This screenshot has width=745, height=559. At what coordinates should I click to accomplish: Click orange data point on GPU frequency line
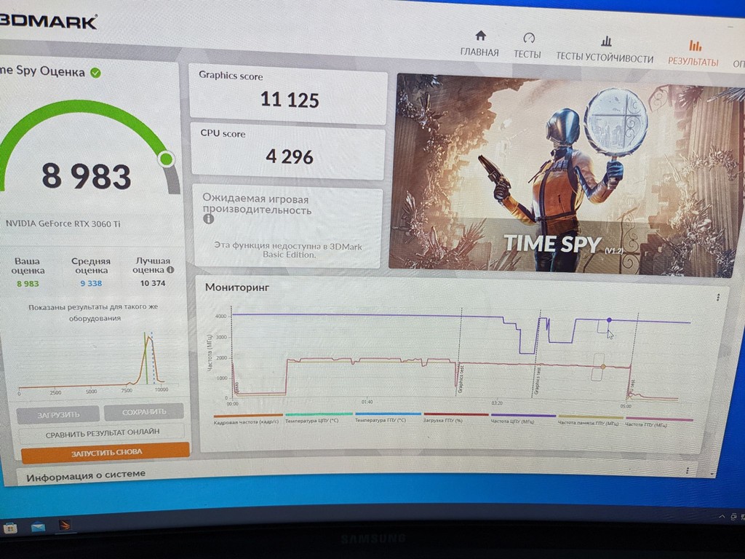603,367
